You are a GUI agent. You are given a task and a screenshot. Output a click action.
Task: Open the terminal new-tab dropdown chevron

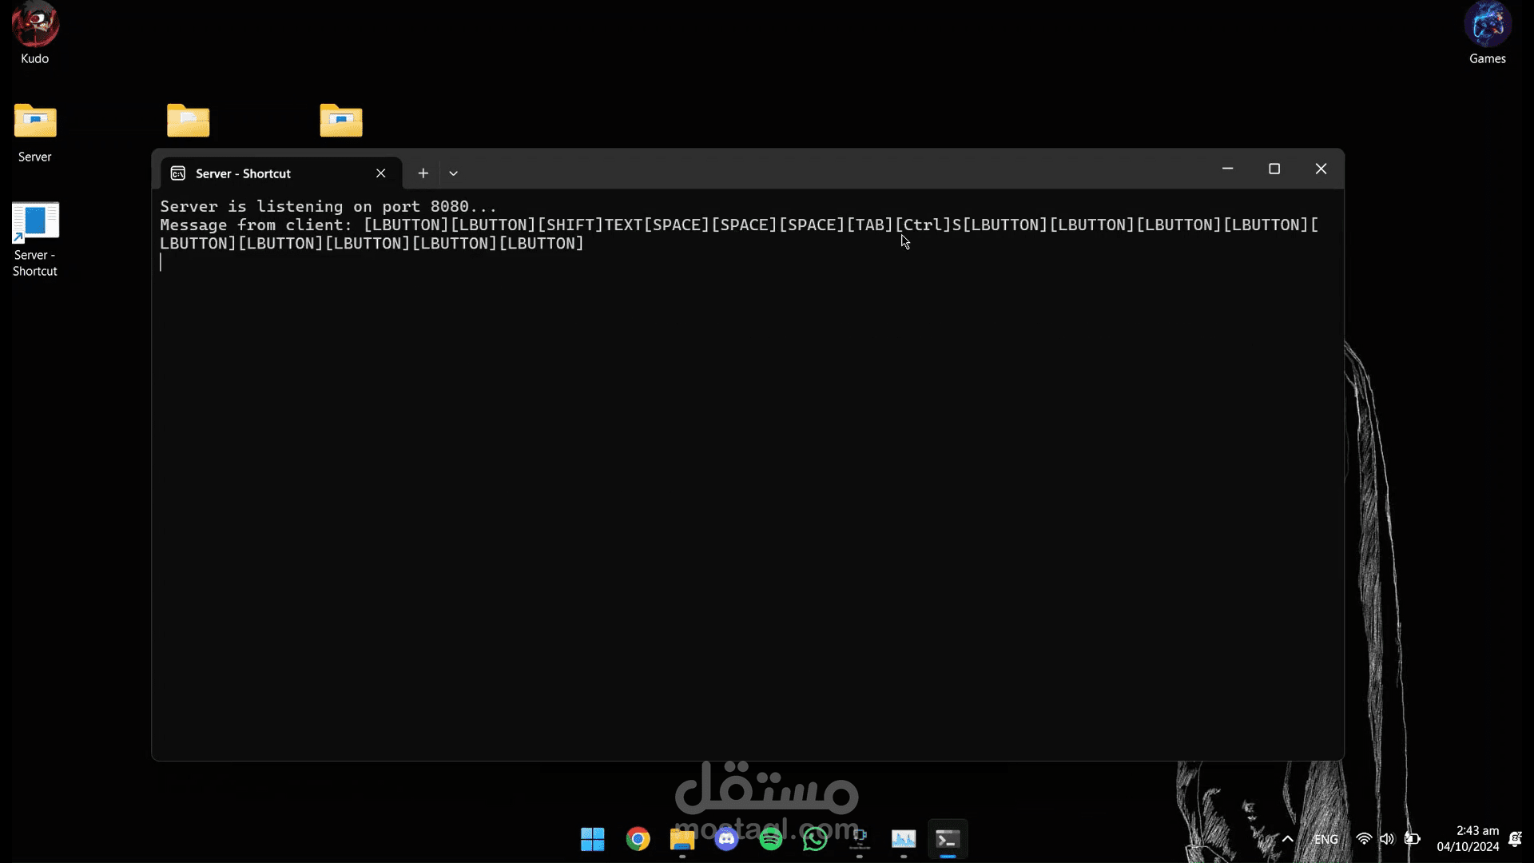click(453, 173)
